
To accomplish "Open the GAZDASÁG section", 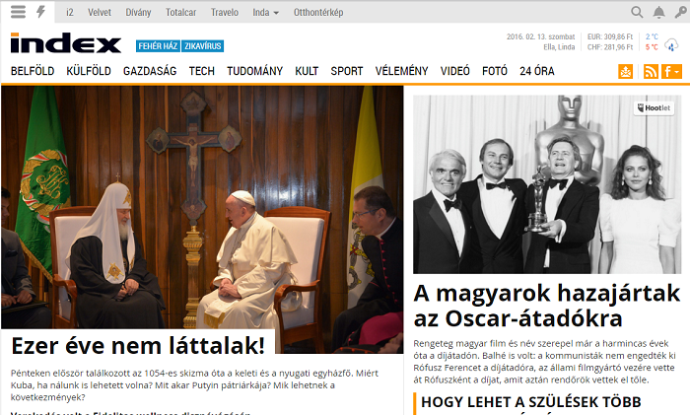I will click(x=150, y=71).
